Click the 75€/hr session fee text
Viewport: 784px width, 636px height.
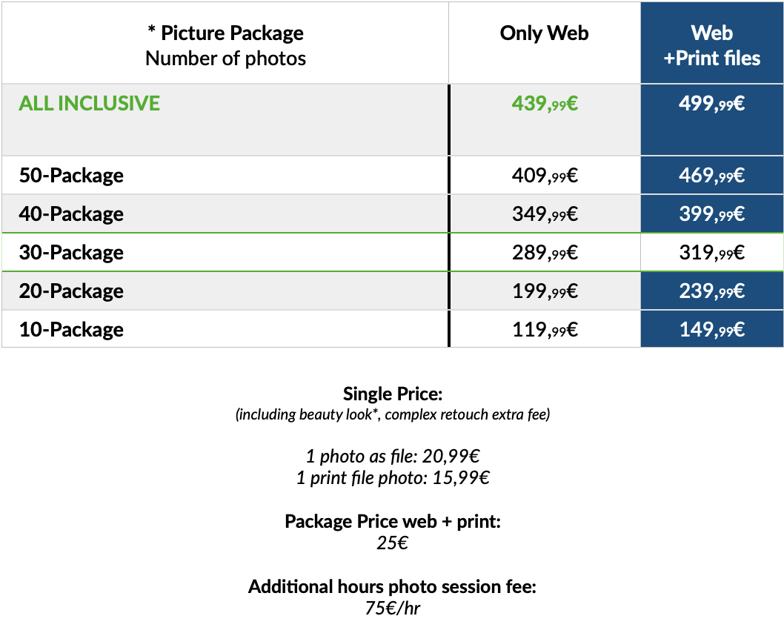click(x=393, y=608)
